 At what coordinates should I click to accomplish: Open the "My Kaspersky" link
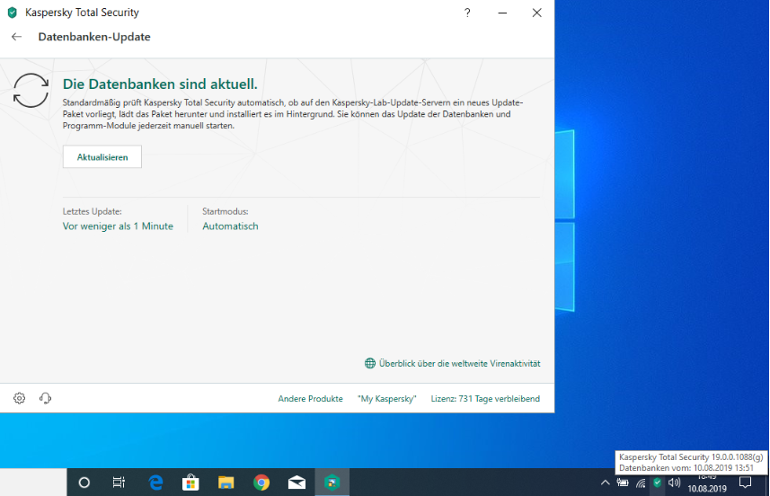point(387,399)
